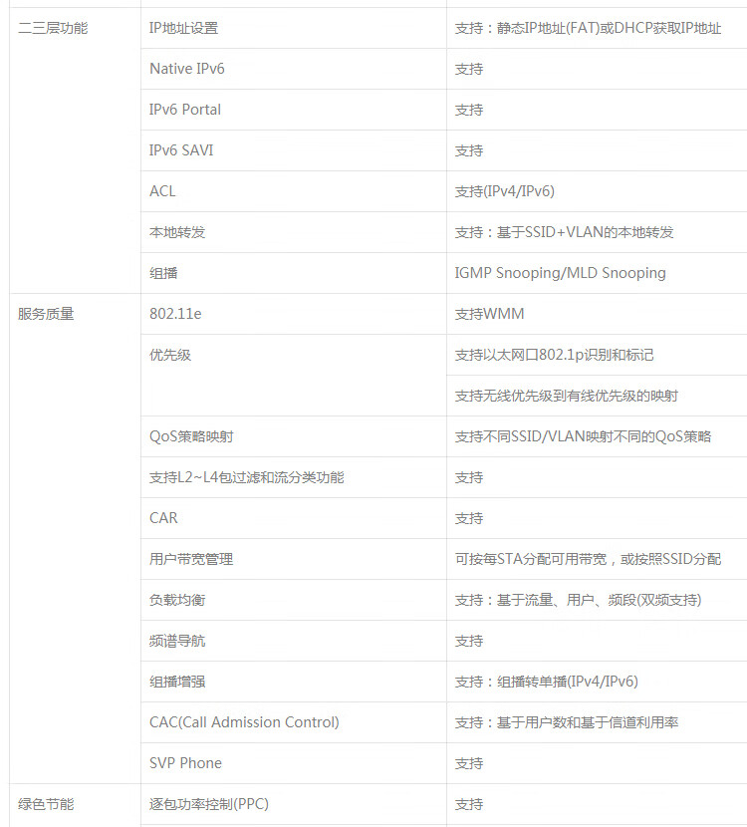Click the 支持(IPv4/IPv6) value for ACL
The width and height of the screenshot is (747, 827).
[x=505, y=191]
